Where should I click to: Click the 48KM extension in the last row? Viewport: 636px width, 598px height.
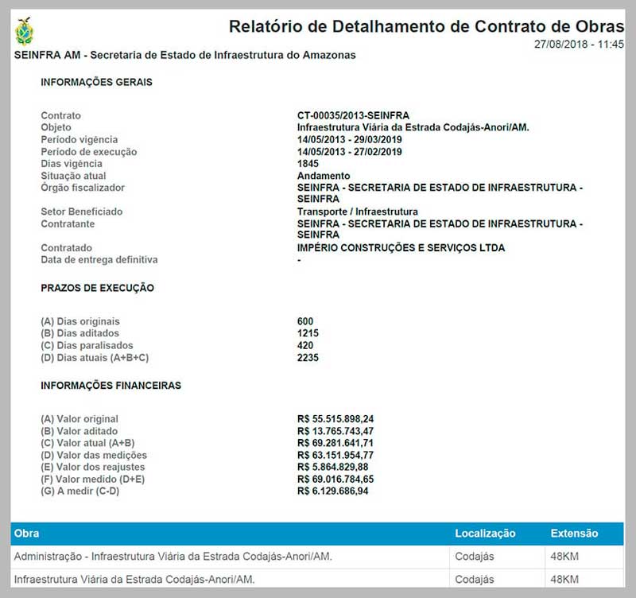point(564,580)
